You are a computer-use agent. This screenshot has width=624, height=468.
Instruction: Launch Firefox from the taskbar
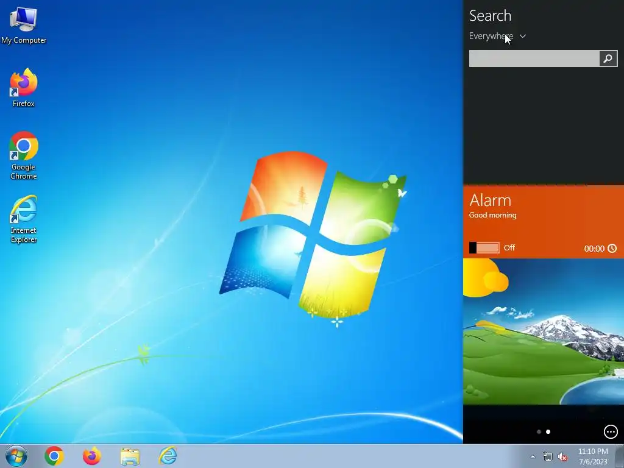pyautogui.click(x=91, y=456)
